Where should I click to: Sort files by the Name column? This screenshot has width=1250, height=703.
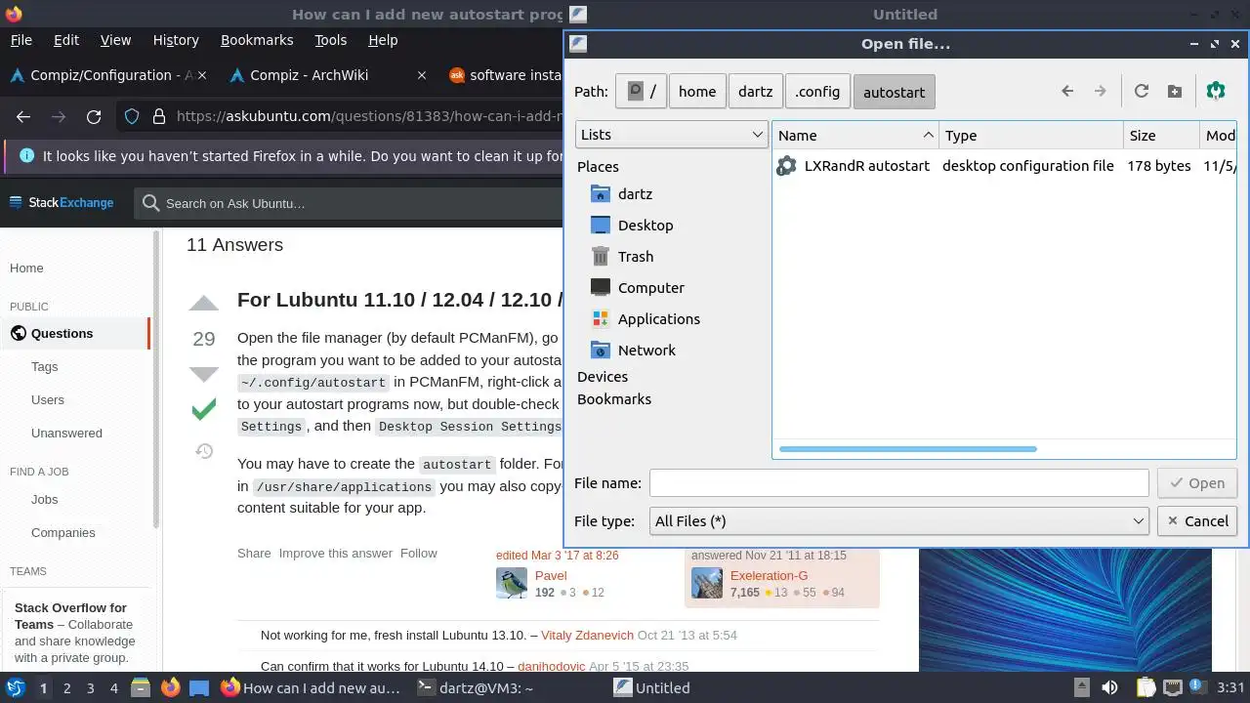[x=855, y=136]
